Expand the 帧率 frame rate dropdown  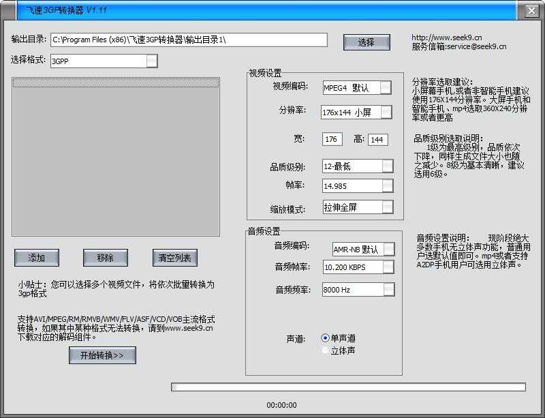coord(386,185)
